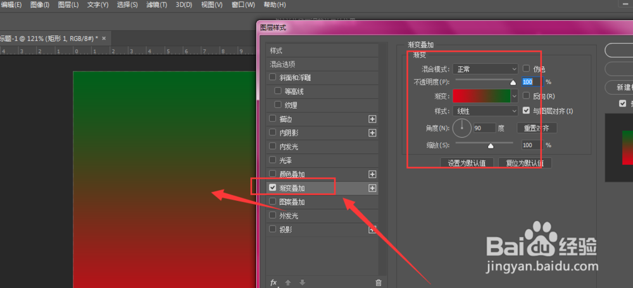The height and width of the screenshot is (288, 633).
Task: Click the plus icon beside 渐变叠加
Action: [x=372, y=188]
